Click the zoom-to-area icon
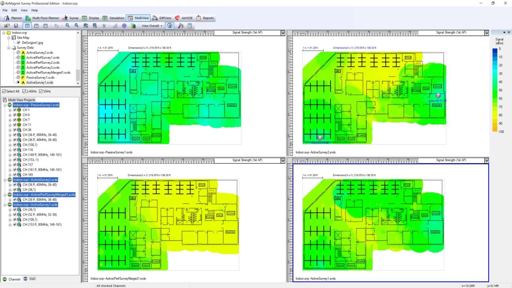512x288 pixels. pos(95,26)
